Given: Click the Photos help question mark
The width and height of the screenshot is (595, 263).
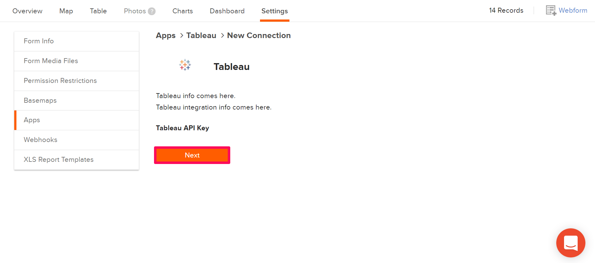Looking at the screenshot, I should (x=152, y=11).
